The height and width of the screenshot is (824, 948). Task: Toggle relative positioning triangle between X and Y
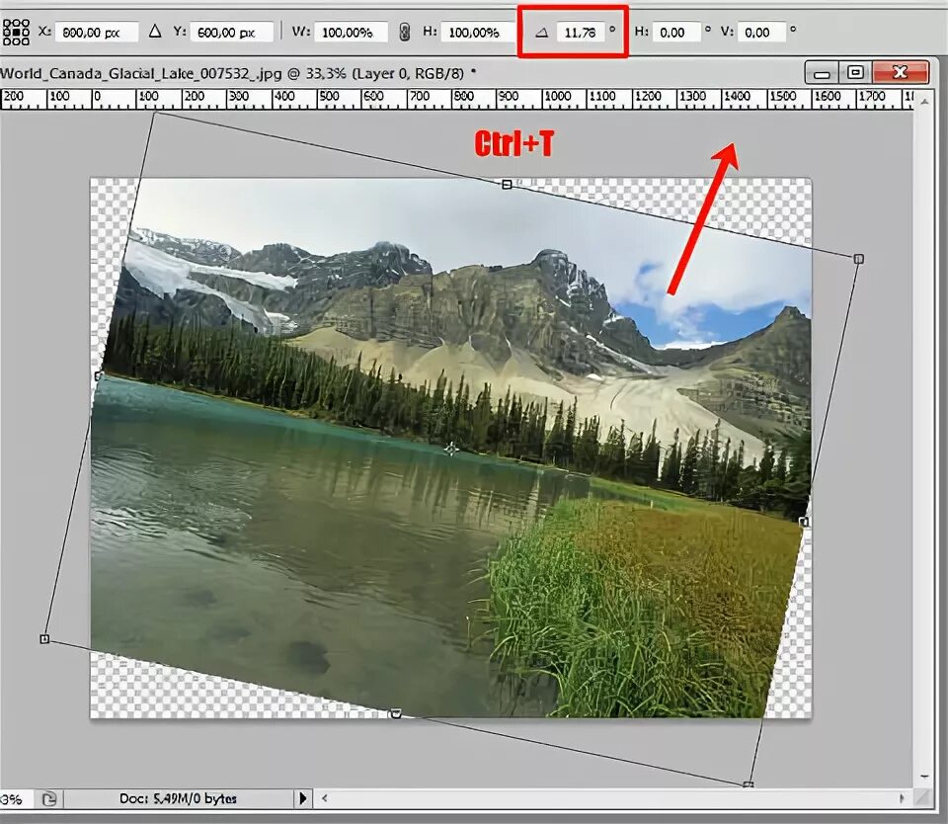pos(155,31)
